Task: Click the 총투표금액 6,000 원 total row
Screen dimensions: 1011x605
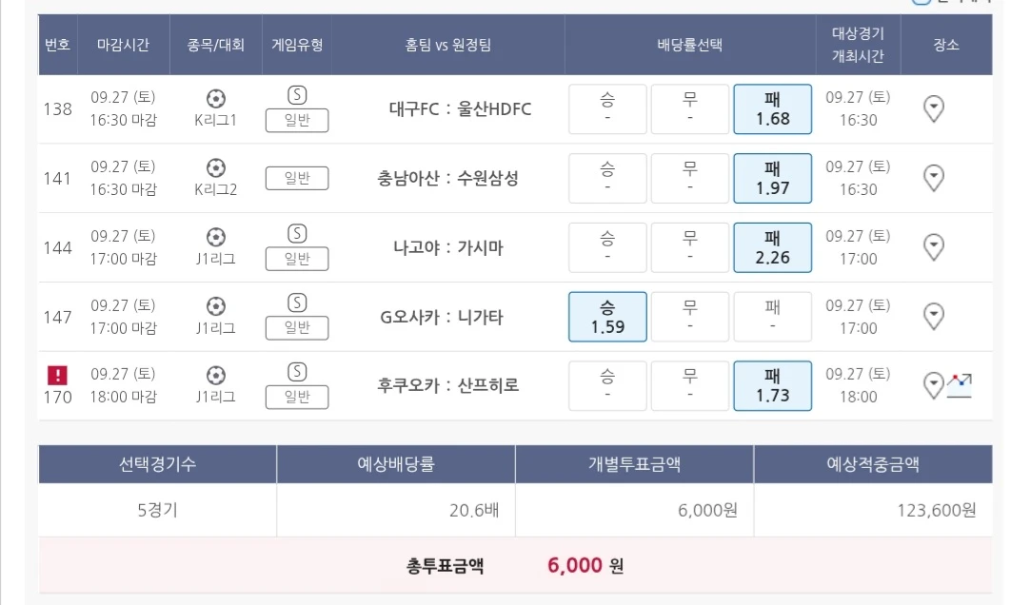Action: click(x=514, y=566)
